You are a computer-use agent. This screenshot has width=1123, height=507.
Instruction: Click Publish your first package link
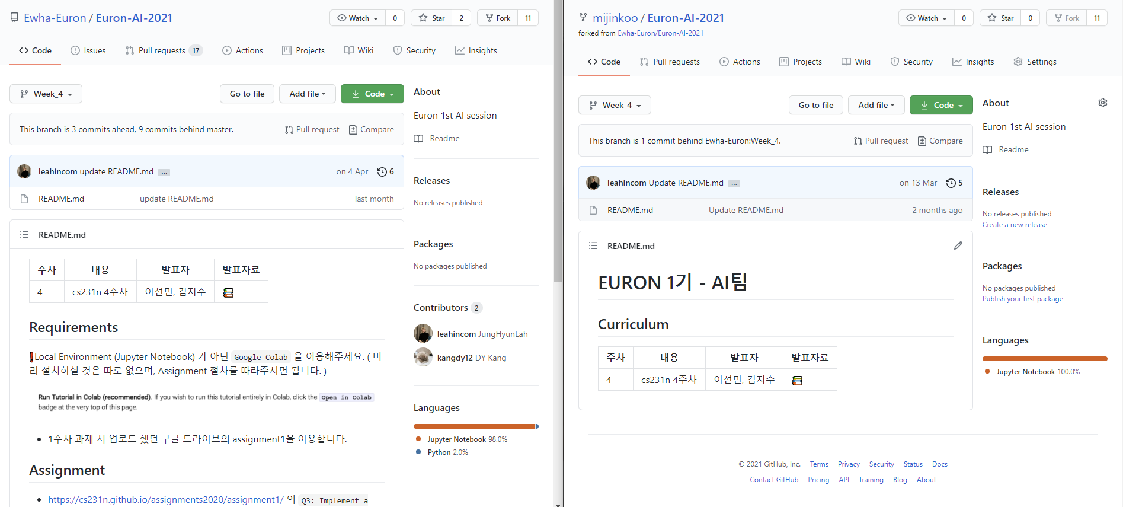pos(1022,299)
